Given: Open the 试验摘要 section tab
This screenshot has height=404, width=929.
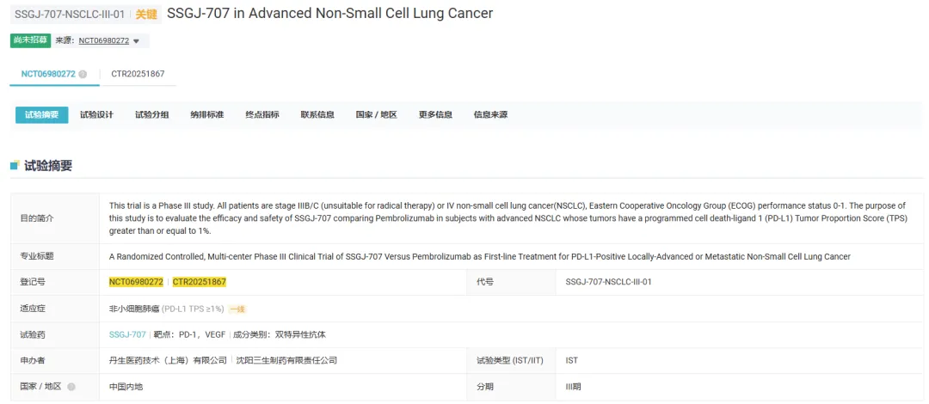Looking at the screenshot, I should click(41, 115).
